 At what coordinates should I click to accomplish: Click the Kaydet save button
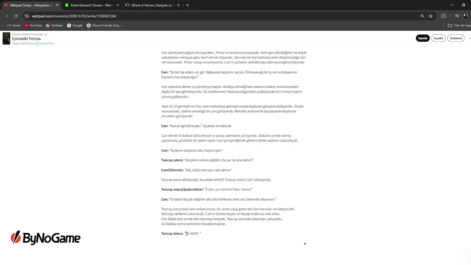pyautogui.click(x=438, y=38)
